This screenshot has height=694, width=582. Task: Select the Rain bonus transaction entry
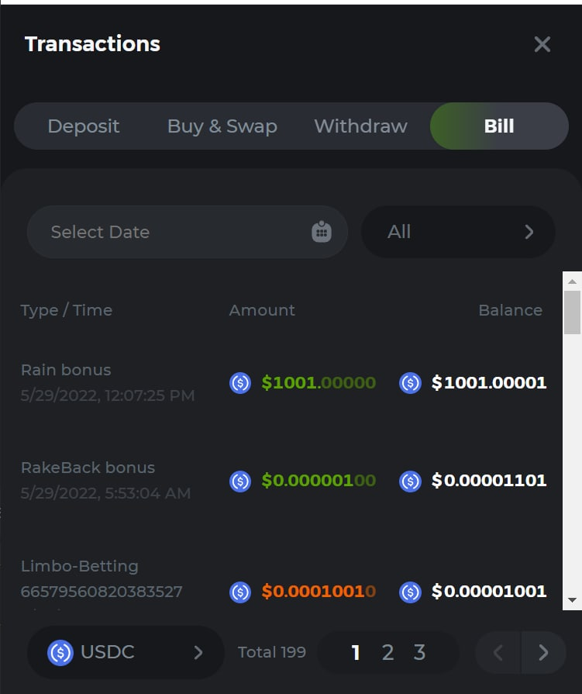coord(108,382)
